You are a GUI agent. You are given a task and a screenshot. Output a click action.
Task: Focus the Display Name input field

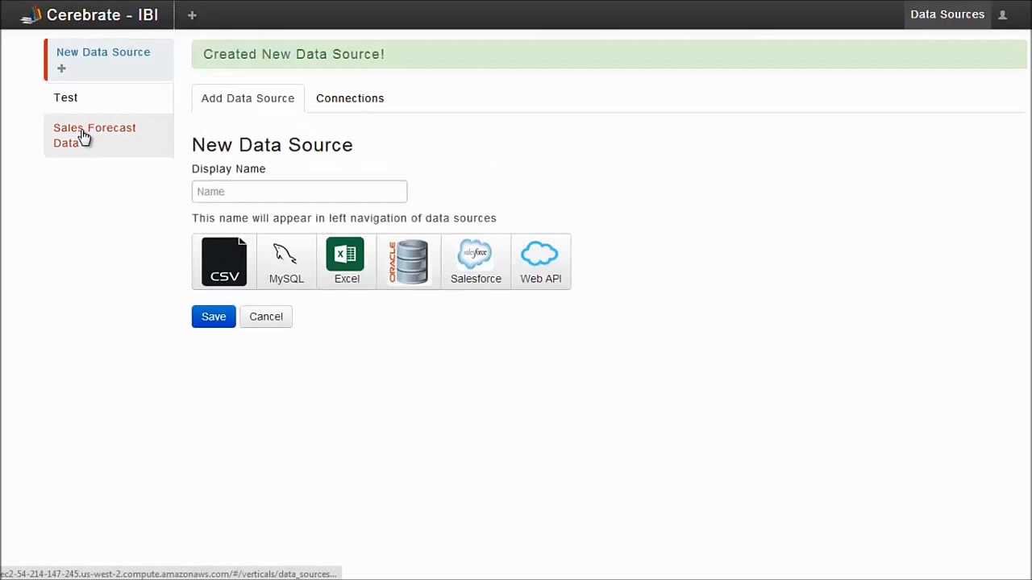[x=299, y=191]
